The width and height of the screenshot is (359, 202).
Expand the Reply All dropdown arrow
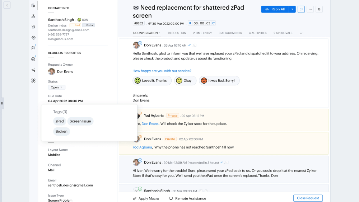click(292, 9)
